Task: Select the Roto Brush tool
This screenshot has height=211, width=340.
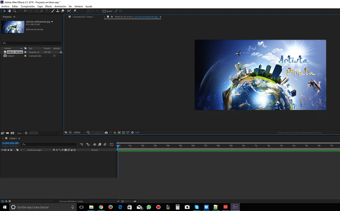Action: [x=69, y=11]
